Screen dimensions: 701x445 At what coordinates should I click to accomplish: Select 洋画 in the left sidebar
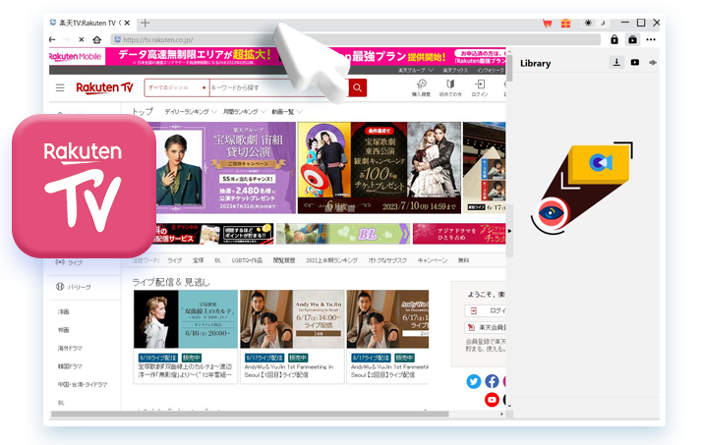pyautogui.click(x=63, y=311)
